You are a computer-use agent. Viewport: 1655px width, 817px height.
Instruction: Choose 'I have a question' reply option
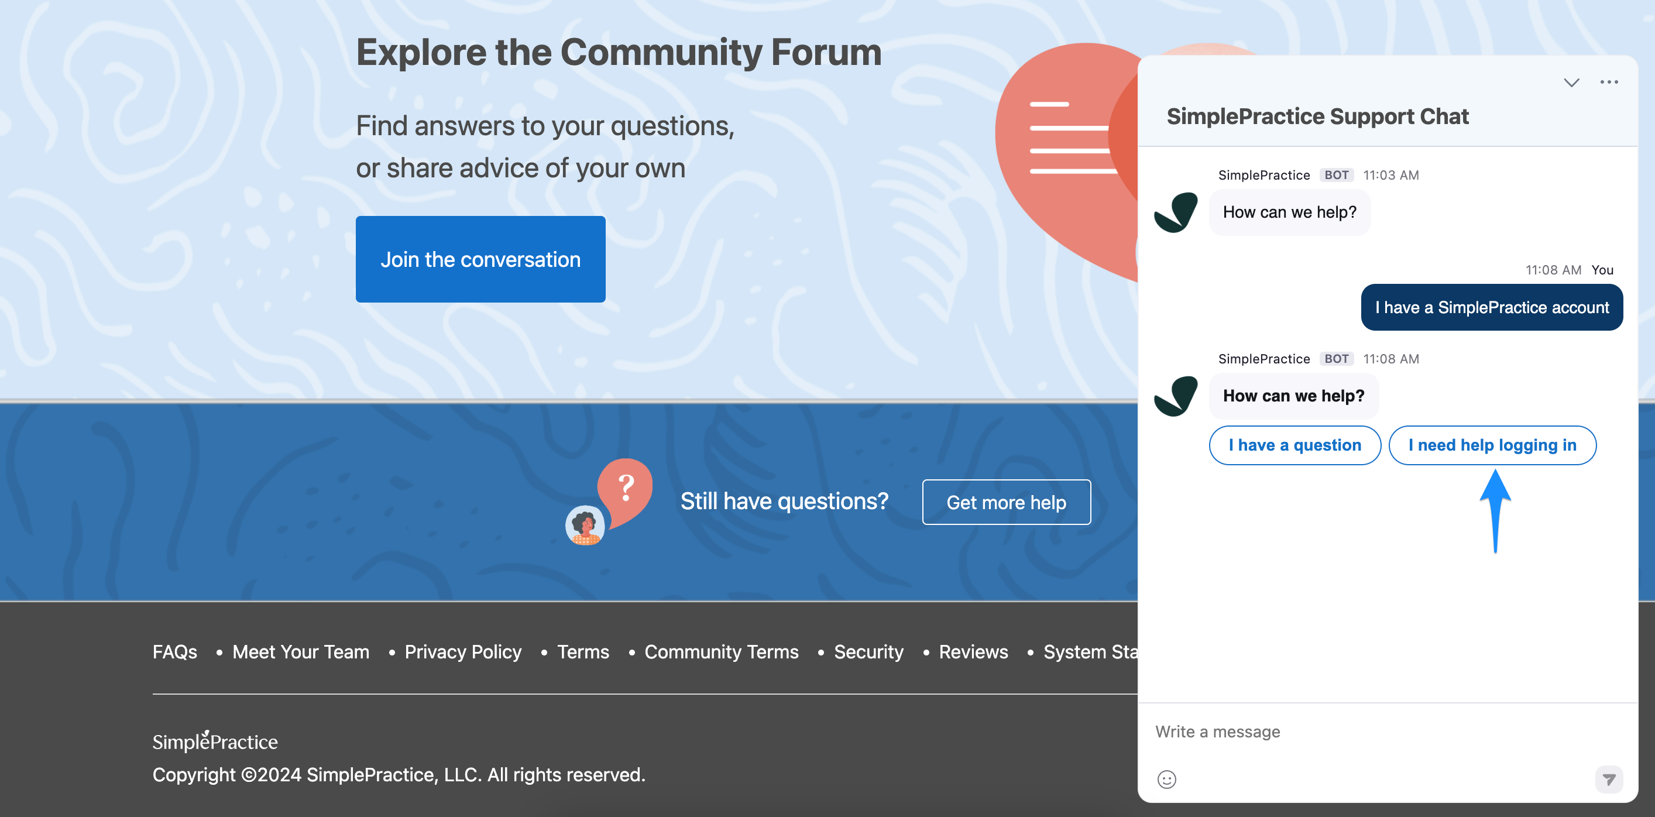pyautogui.click(x=1295, y=445)
